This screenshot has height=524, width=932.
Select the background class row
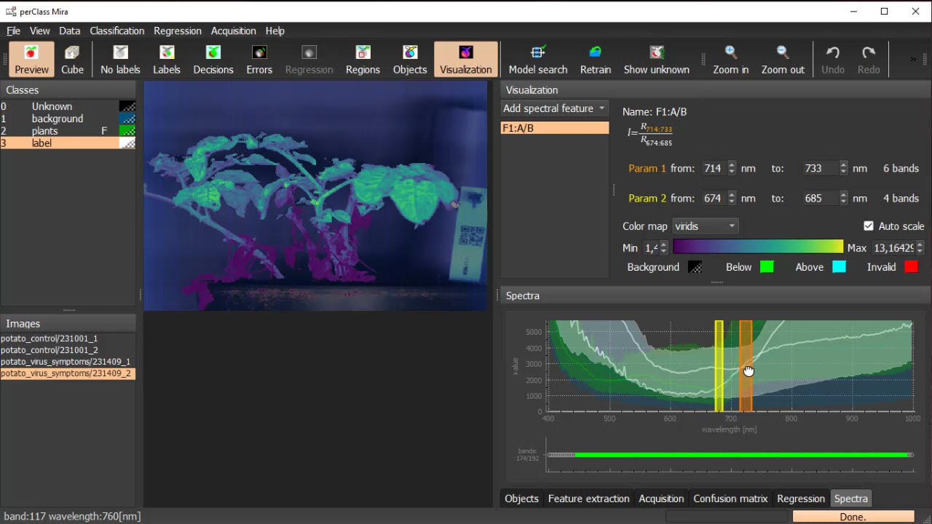click(68, 119)
